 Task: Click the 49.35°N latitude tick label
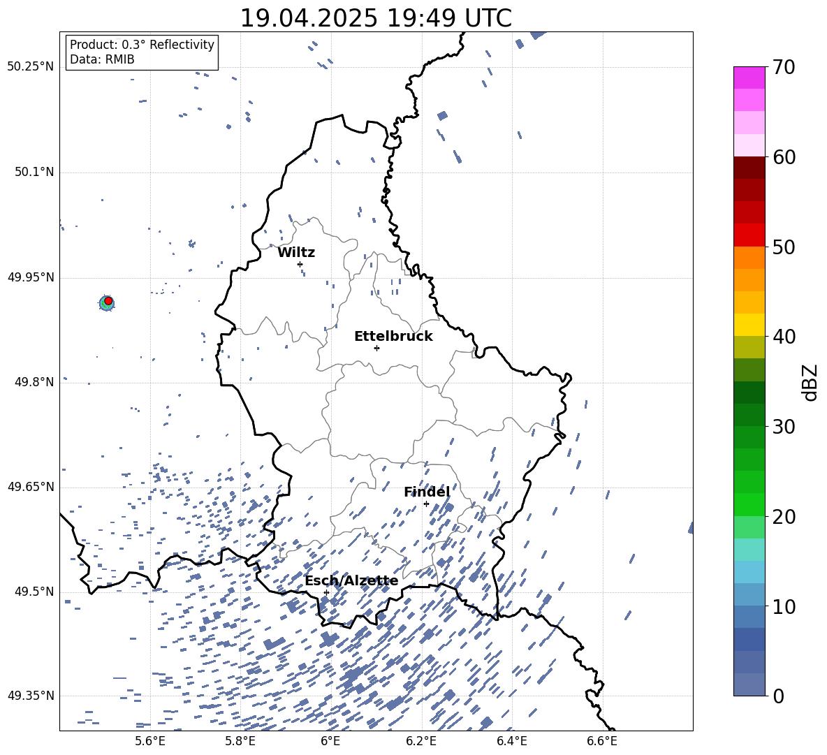click(31, 696)
